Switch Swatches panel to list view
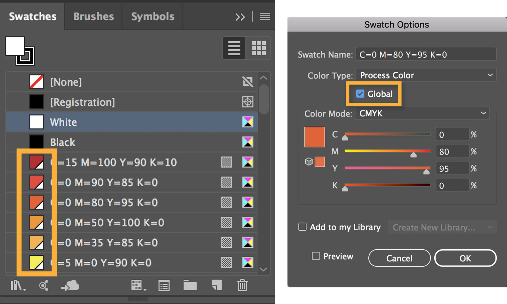Image resolution: width=507 pixels, height=304 pixels. pyautogui.click(x=234, y=48)
